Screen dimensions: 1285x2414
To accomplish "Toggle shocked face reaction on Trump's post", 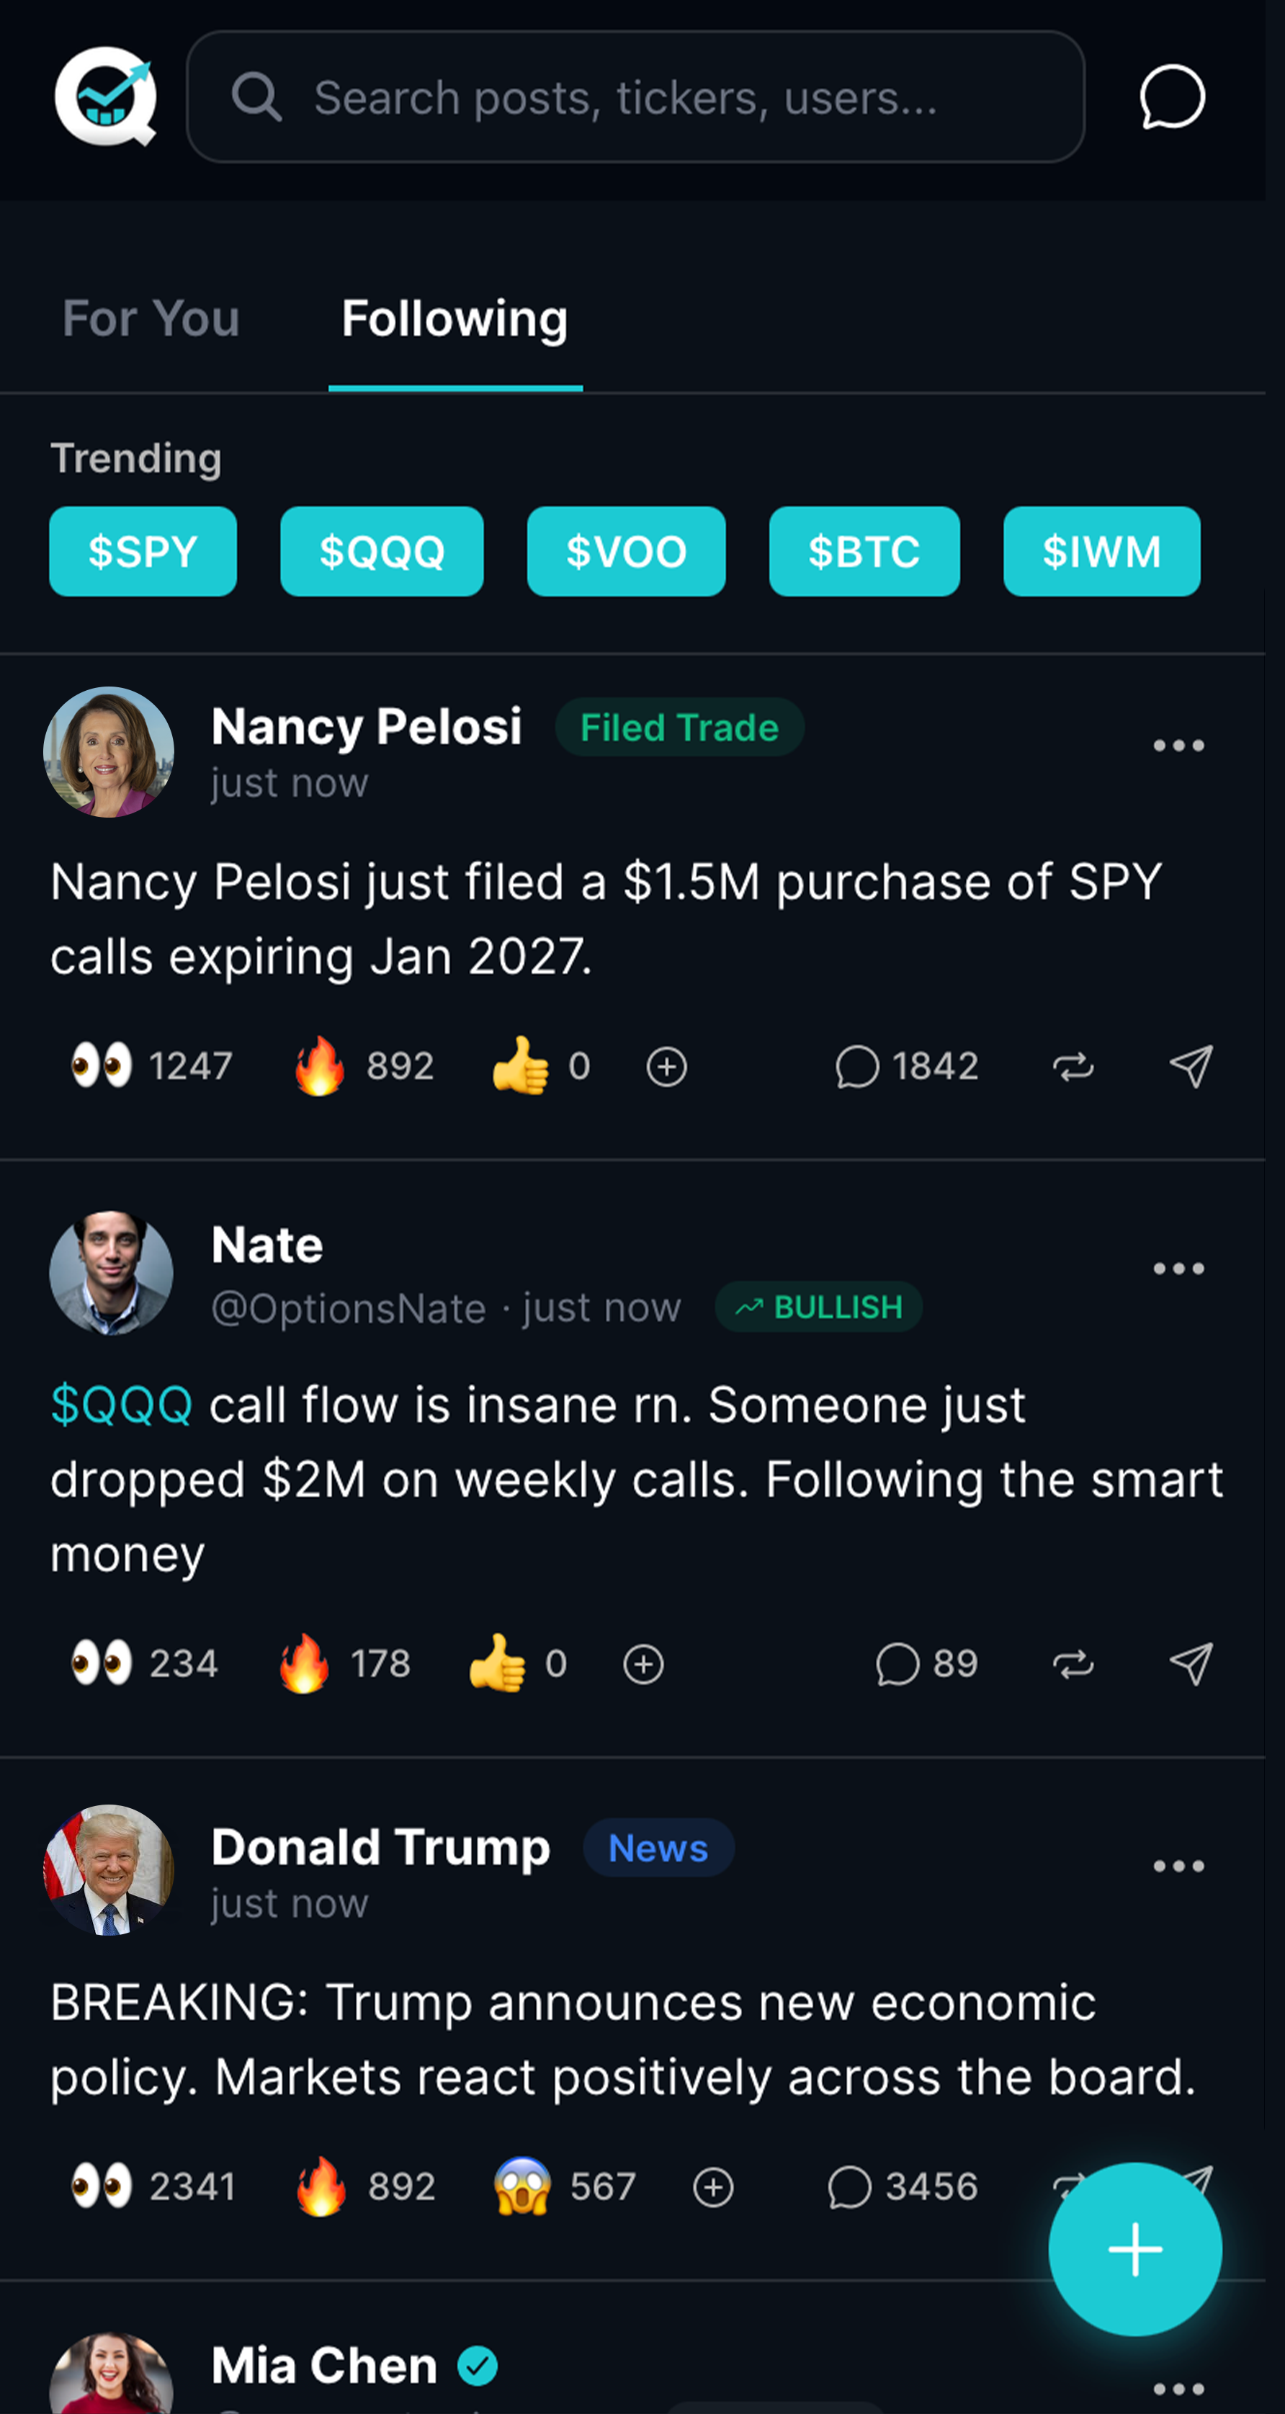I will click(564, 2186).
